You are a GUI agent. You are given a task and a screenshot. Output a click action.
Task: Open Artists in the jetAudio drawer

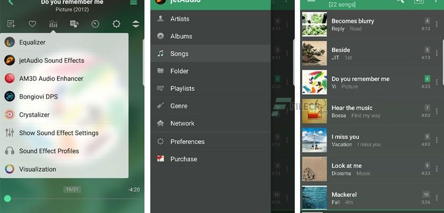(x=211, y=19)
